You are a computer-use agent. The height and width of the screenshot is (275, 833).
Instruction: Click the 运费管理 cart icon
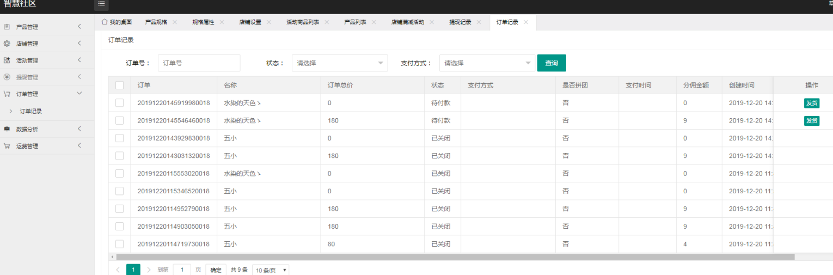tap(7, 146)
